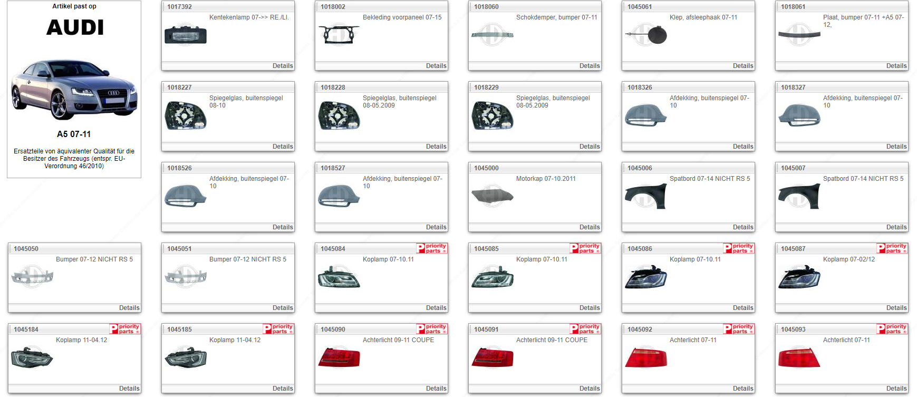Click the license plate lamp thumbnail 1017392

click(x=186, y=35)
